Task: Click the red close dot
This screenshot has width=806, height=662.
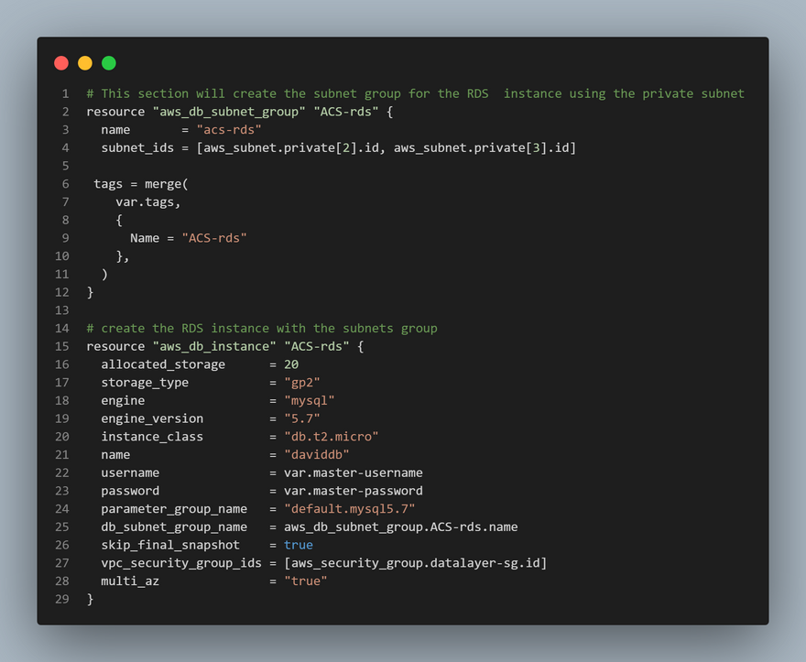Action: pyautogui.click(x=61, y=63)
